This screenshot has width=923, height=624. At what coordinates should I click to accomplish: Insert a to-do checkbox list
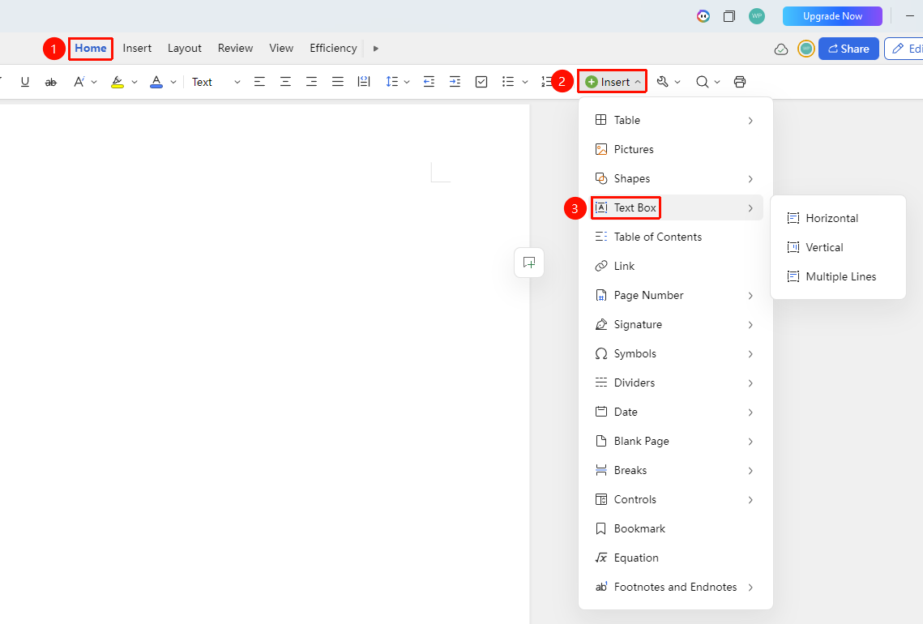pyautogui.click(x=481, y=82)
